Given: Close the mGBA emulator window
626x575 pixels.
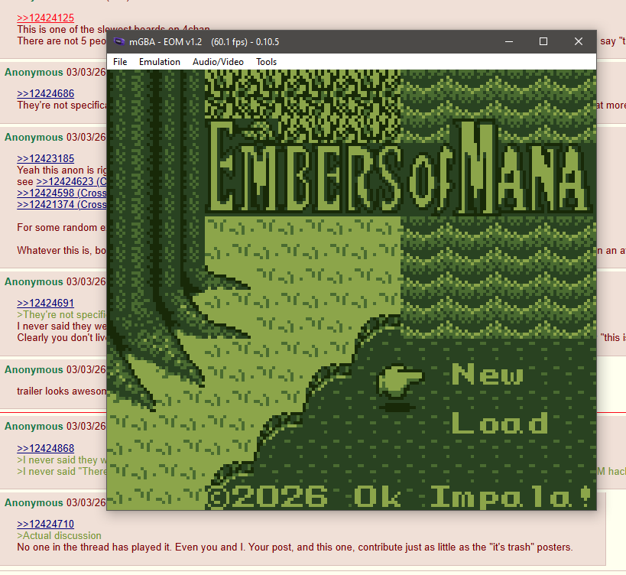Looking at the screenshot, I should click(x=579, y=42).
